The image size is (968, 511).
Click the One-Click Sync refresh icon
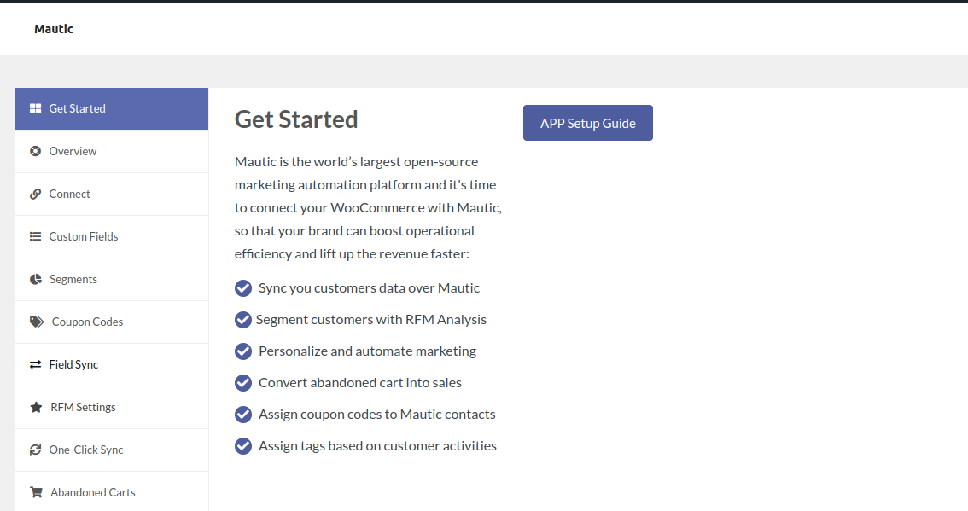click(x=35, y=450)
